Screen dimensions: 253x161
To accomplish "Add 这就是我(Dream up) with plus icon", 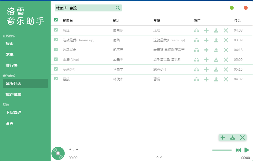I will (x=206, y=40).
